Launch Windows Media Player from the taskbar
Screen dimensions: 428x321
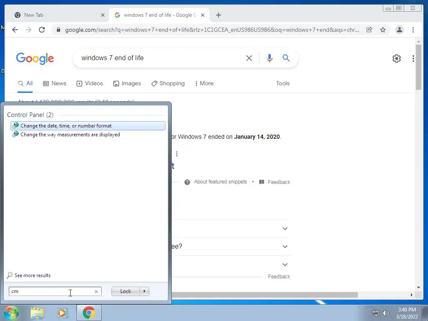(x=63, y=313)
